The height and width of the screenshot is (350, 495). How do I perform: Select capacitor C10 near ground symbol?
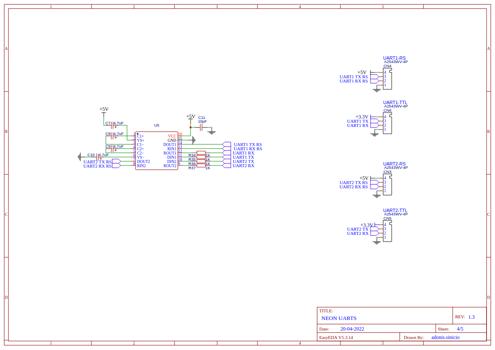[x=98, y=157]
